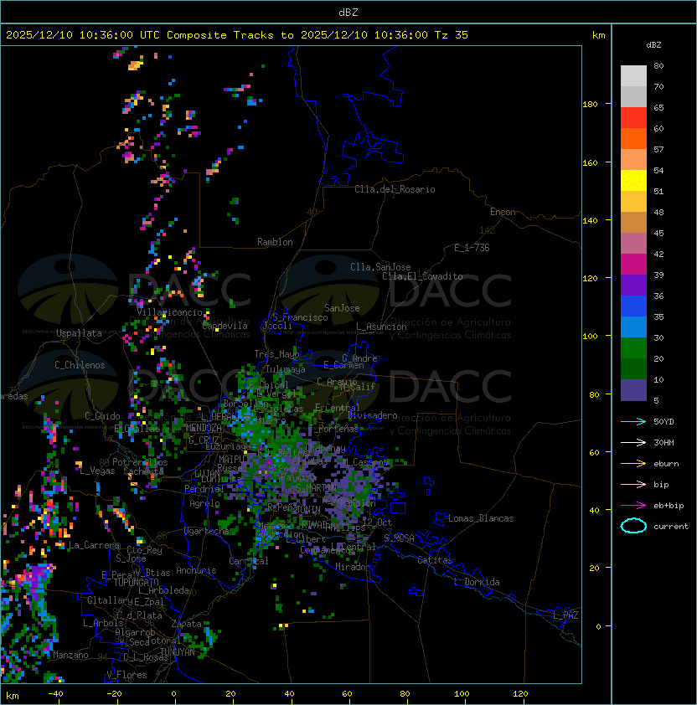Click the pink bip arrow legend icon

(633, 484)
